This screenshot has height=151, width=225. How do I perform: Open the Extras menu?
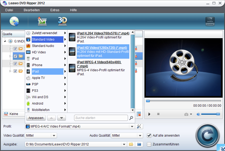[x=55, y=10]
